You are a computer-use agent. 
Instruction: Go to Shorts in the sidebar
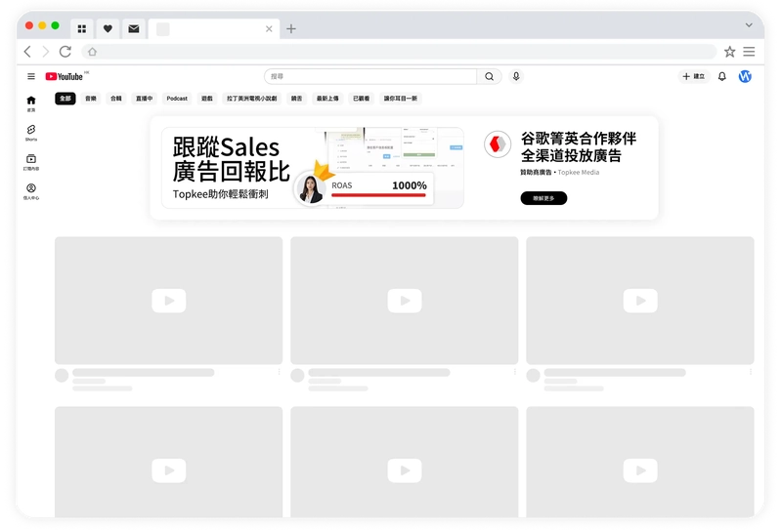[x=31, y=132]
